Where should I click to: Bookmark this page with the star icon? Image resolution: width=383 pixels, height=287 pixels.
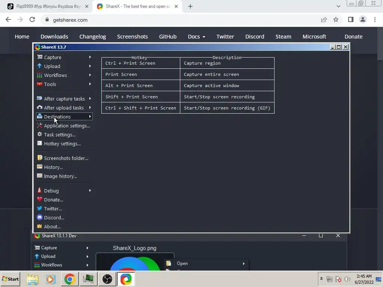pos(336,20)
